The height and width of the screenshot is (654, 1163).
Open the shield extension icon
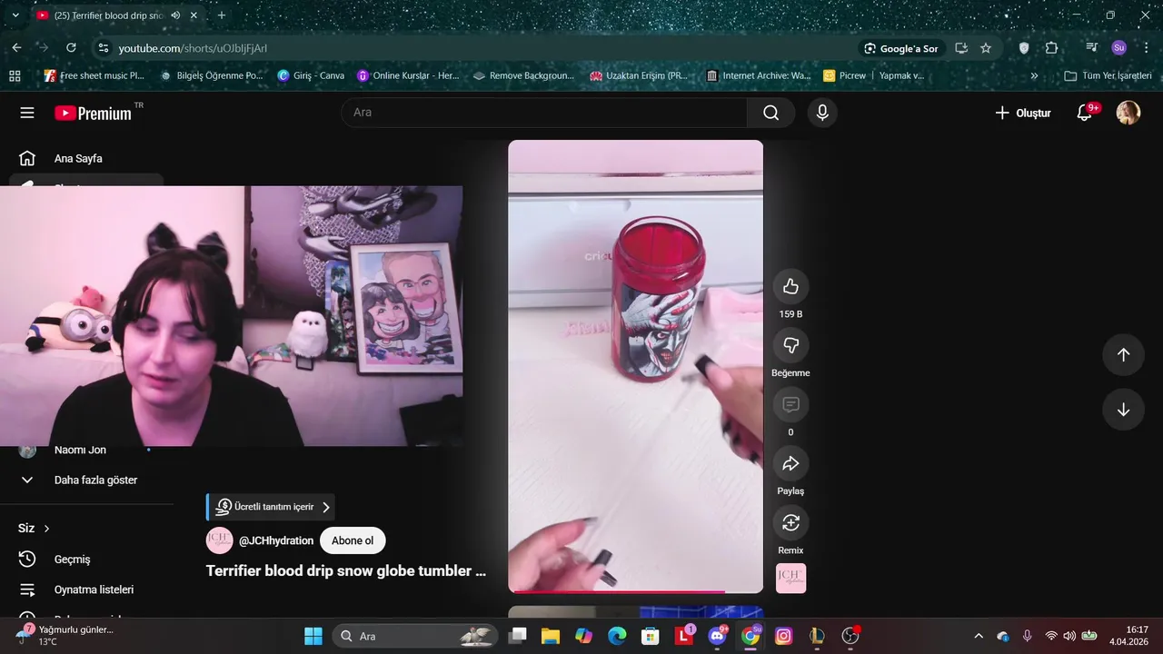click(1024, 48)
